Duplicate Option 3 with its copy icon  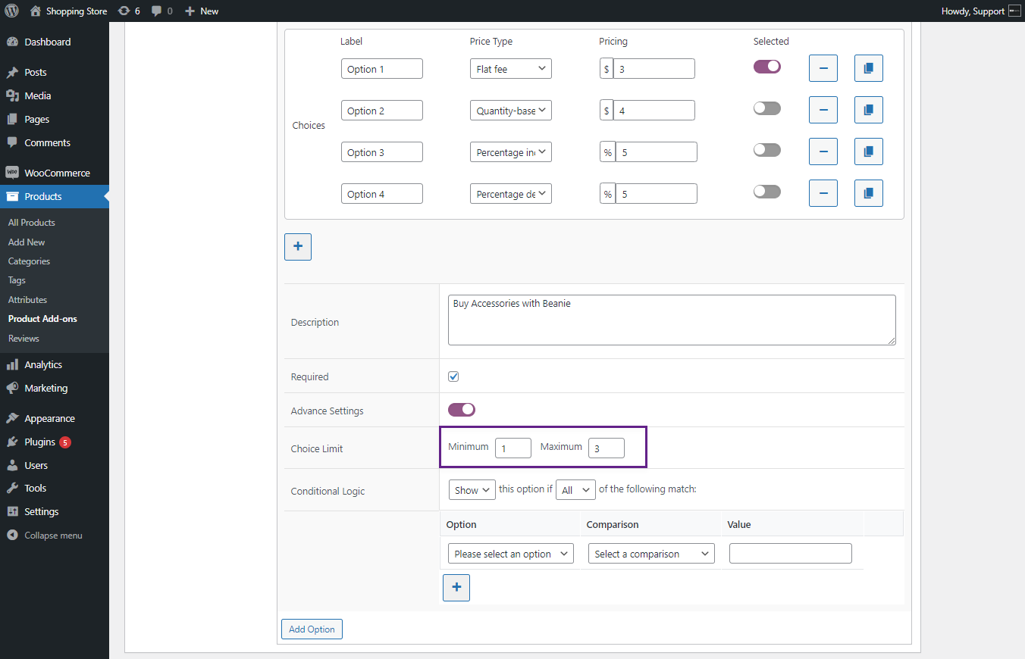pos(869,151)
